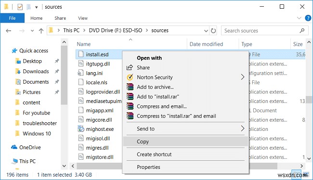This screenshot has width=313, height=180.
Task: Click the New folder icon in title bar
Action: pyautogui.click(x=29, y=7)
